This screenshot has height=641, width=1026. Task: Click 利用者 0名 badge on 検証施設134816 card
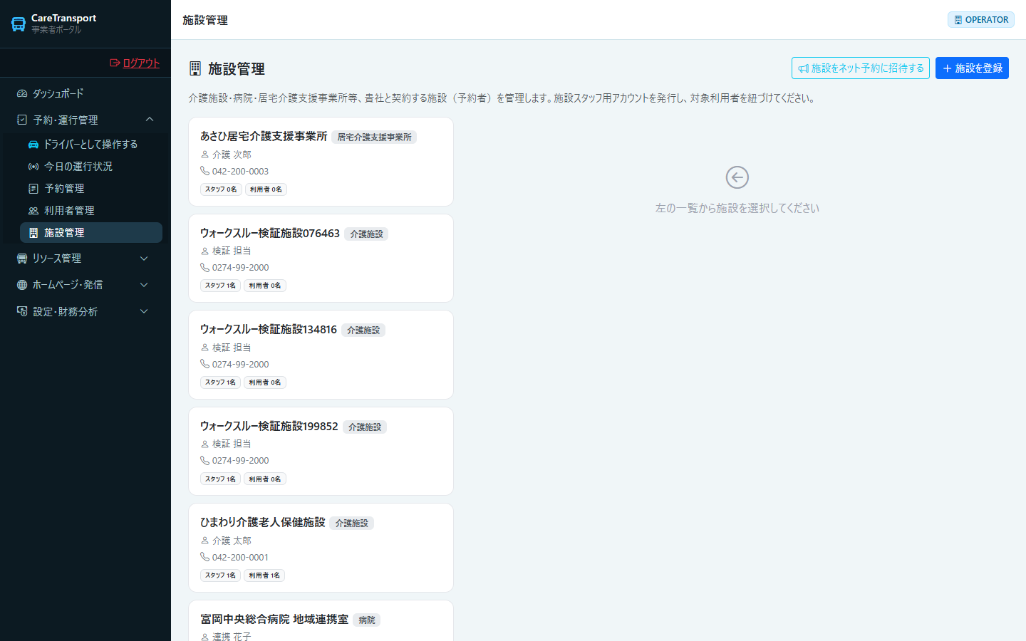tap(265, 382)
